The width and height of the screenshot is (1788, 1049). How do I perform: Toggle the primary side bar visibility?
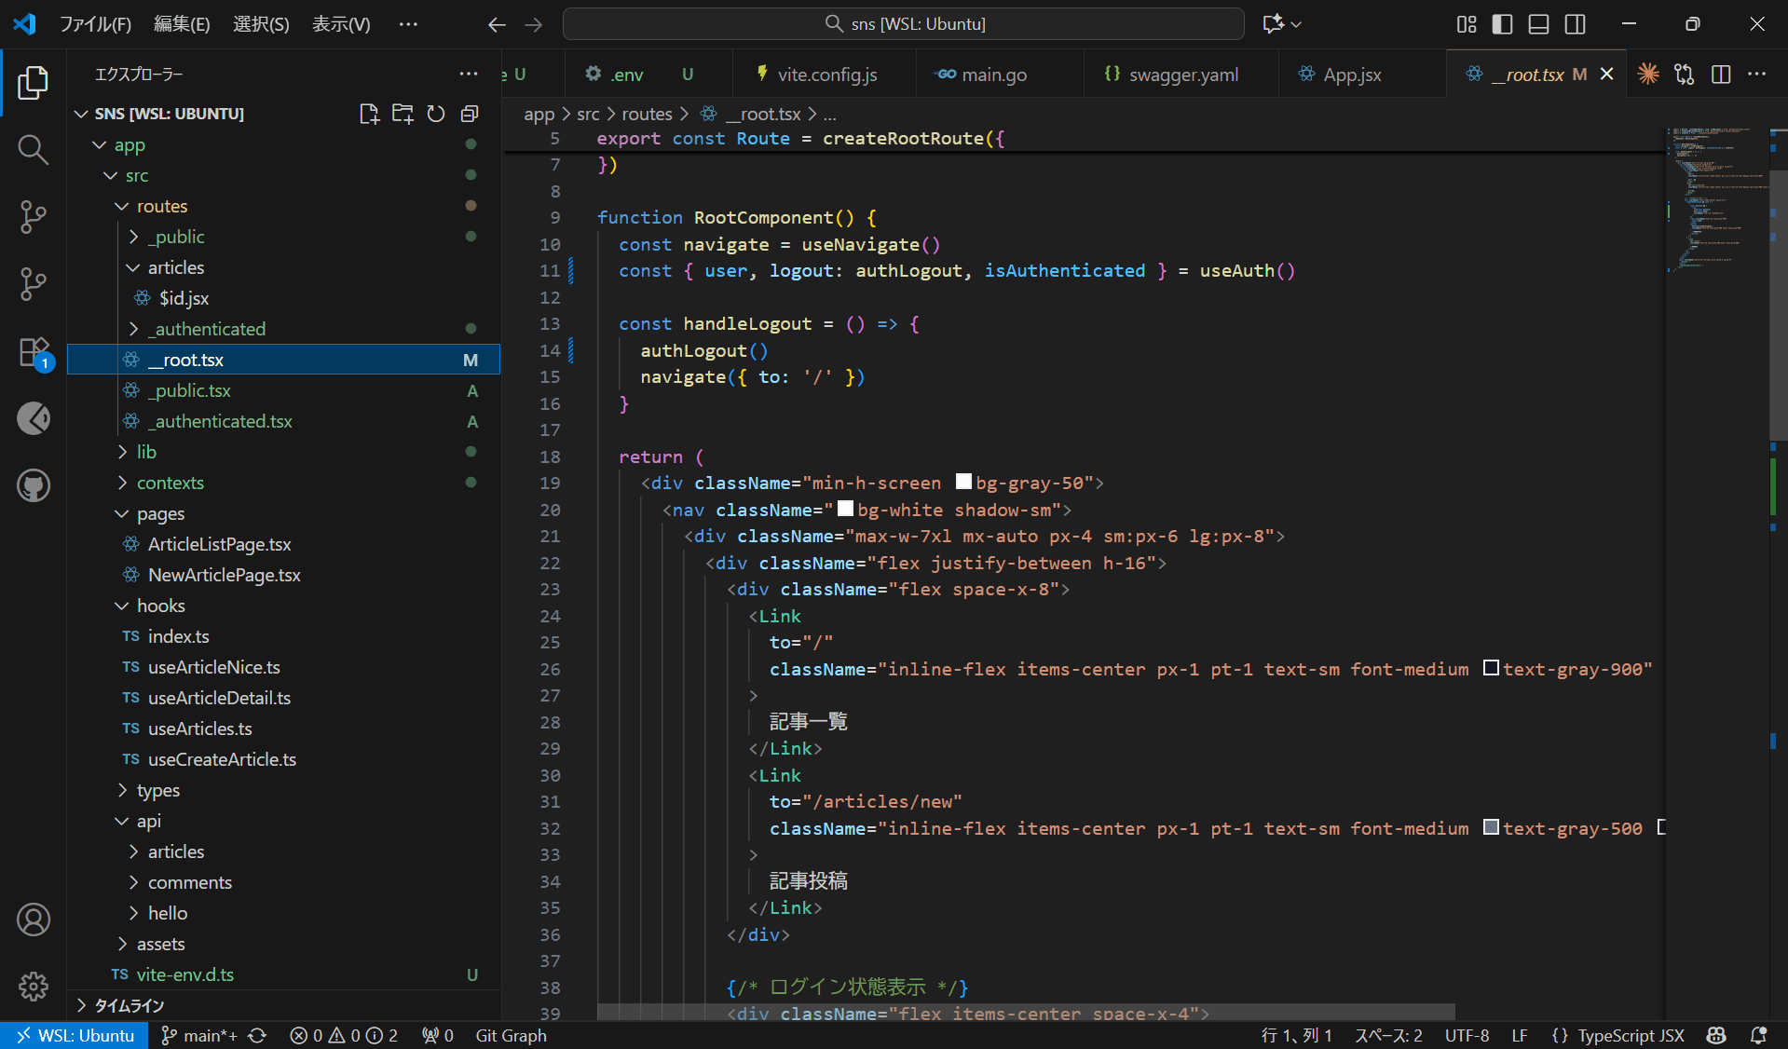pyautogui.click(x=1502, y=24)
